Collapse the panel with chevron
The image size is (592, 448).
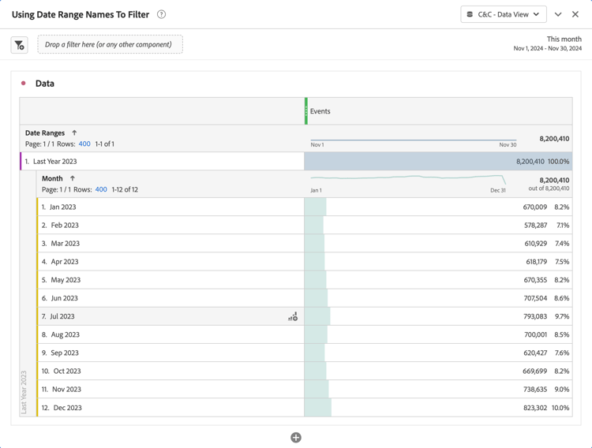558,14
